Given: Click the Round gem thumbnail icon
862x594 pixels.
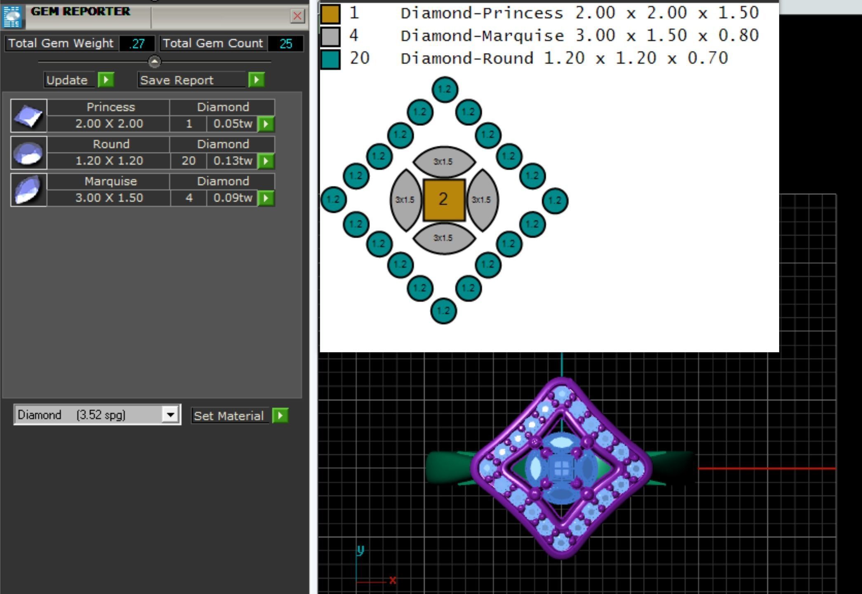Looking at the screenshot, I should 28,153.
